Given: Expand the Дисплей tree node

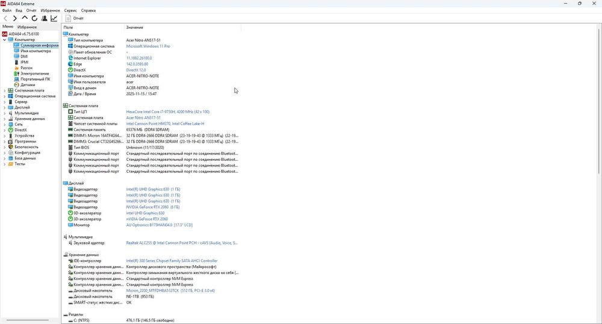Looking at the screenshot, I should 5,107.
